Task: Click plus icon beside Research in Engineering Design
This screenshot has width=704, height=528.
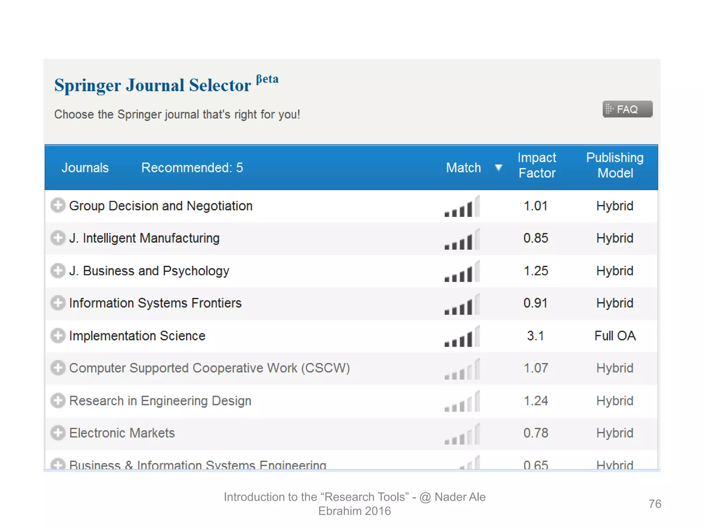Action: (58, 400)
